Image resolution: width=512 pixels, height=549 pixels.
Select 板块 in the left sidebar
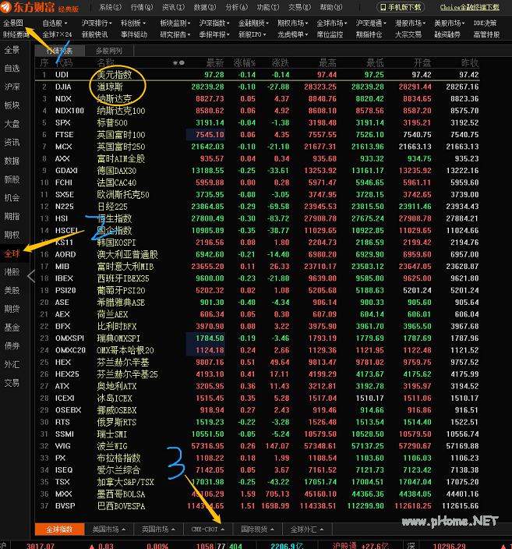[x=12, y=105]
